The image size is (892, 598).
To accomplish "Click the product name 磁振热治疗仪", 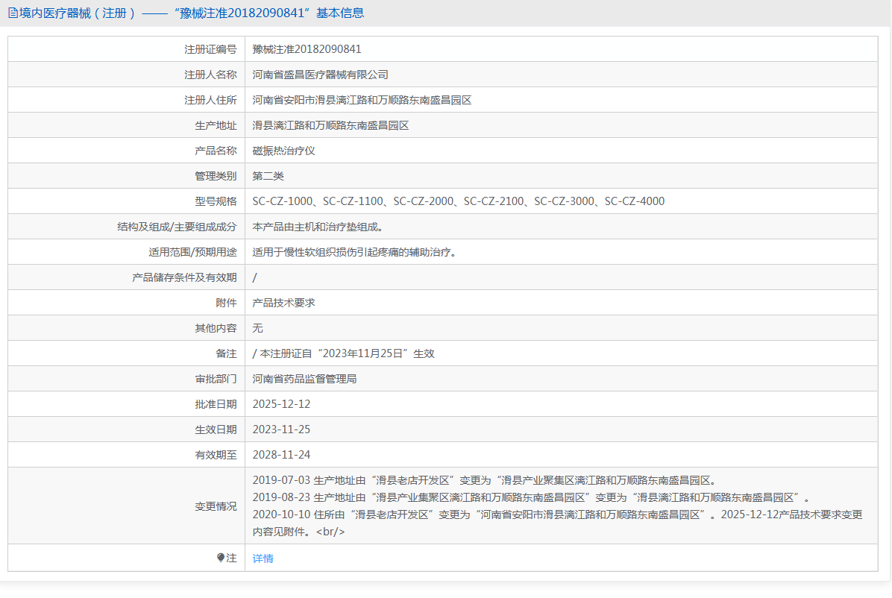I will 284,151.
